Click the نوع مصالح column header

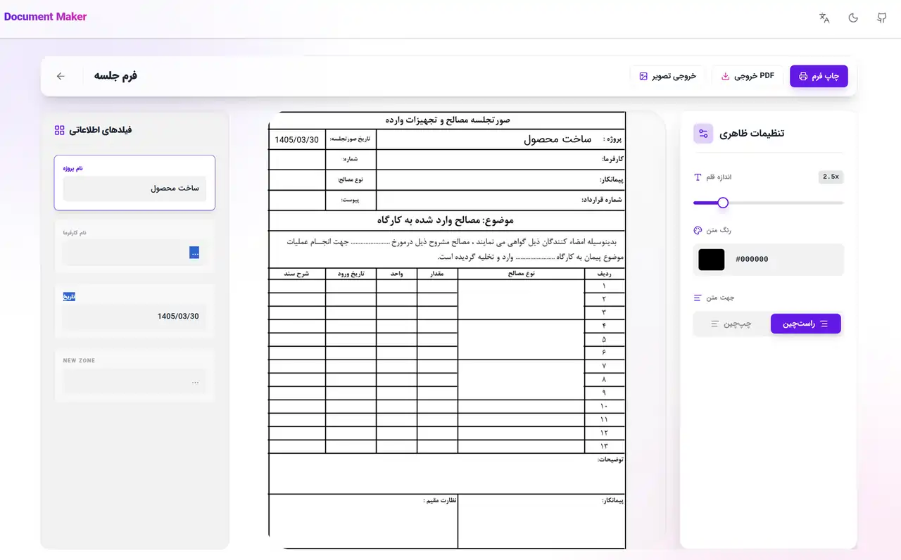(x=521, y=274)
